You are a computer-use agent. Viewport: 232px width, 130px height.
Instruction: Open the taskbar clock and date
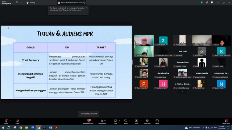[221, 127]
